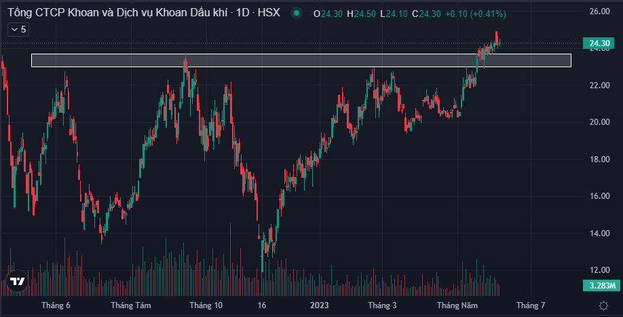Click the 14.00 price axis label

pos(599,234)
